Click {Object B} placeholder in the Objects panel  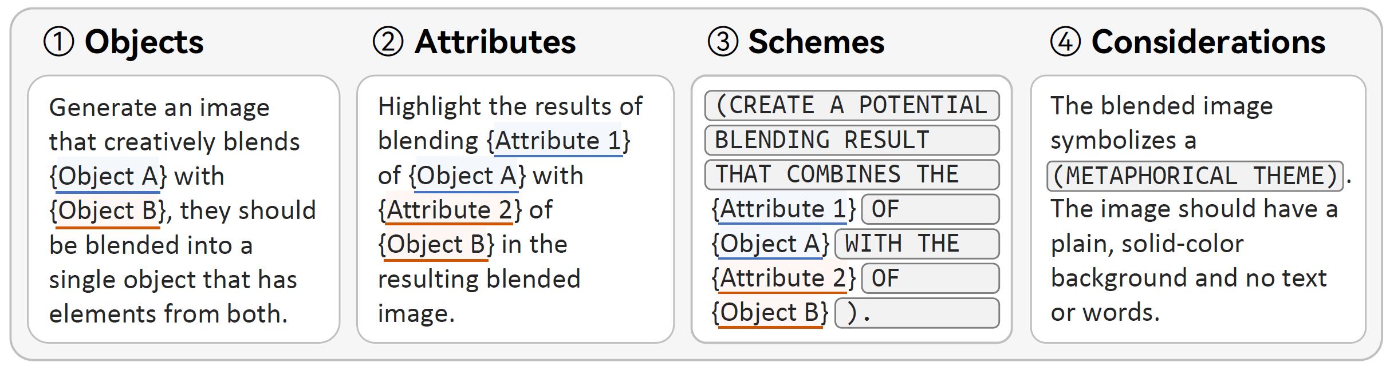[108, 210]
